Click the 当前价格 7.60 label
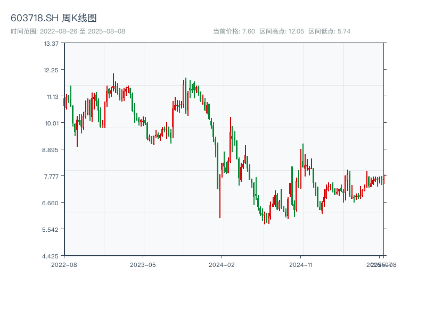The width and height of the screenshot is (426, 319). [x=234, y=31]
